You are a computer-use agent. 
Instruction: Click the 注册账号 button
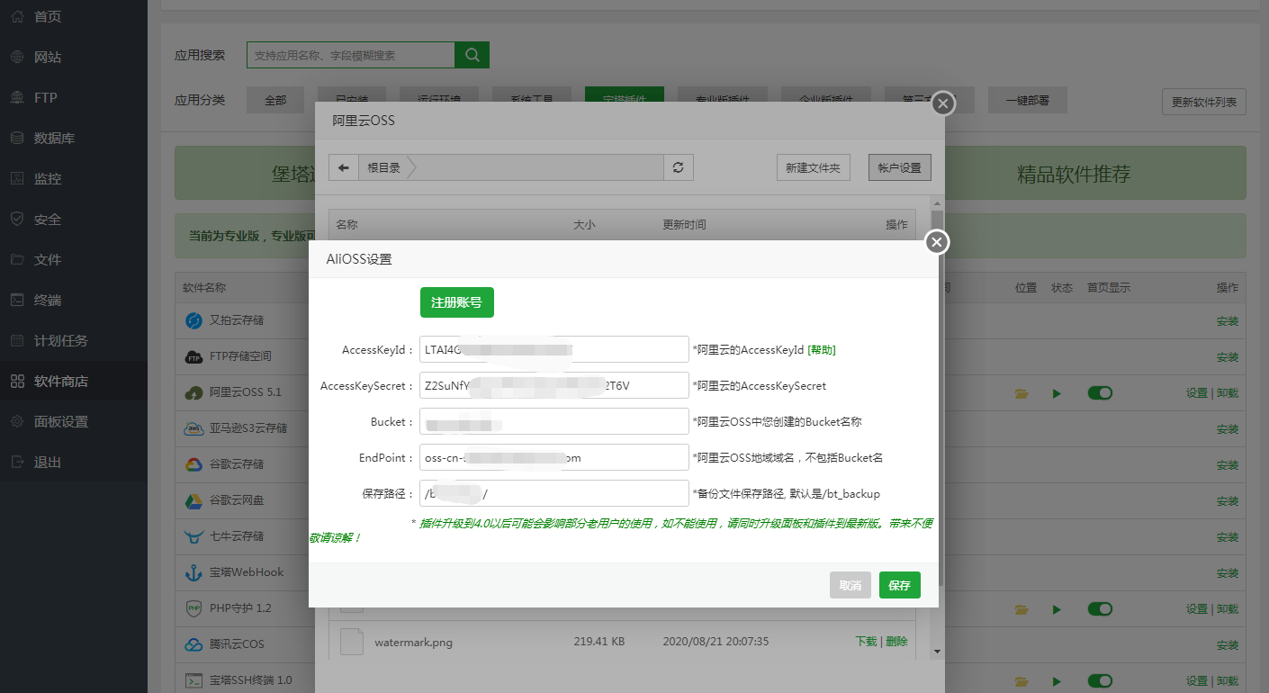point(457,302)
